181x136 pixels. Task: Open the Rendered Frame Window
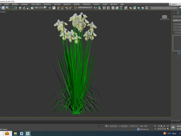tap(135, 8)
